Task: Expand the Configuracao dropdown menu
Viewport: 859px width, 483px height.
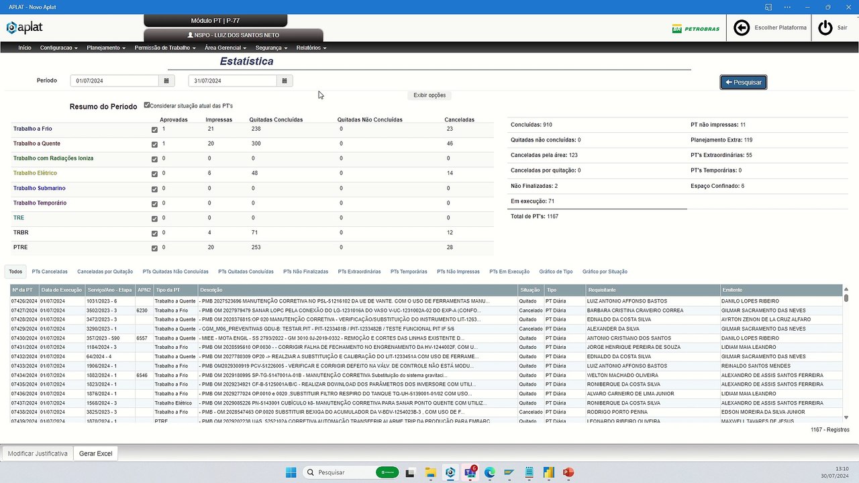Action: tap(58, 48)
